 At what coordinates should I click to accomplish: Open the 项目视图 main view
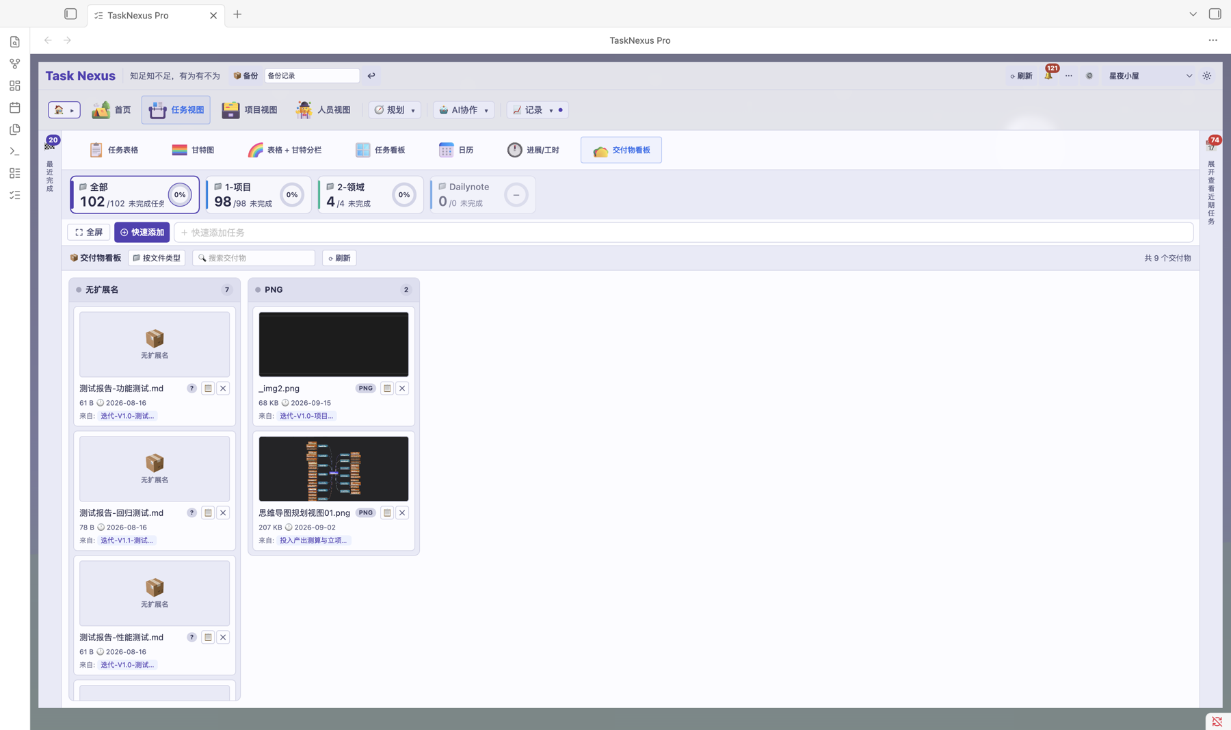250,109
